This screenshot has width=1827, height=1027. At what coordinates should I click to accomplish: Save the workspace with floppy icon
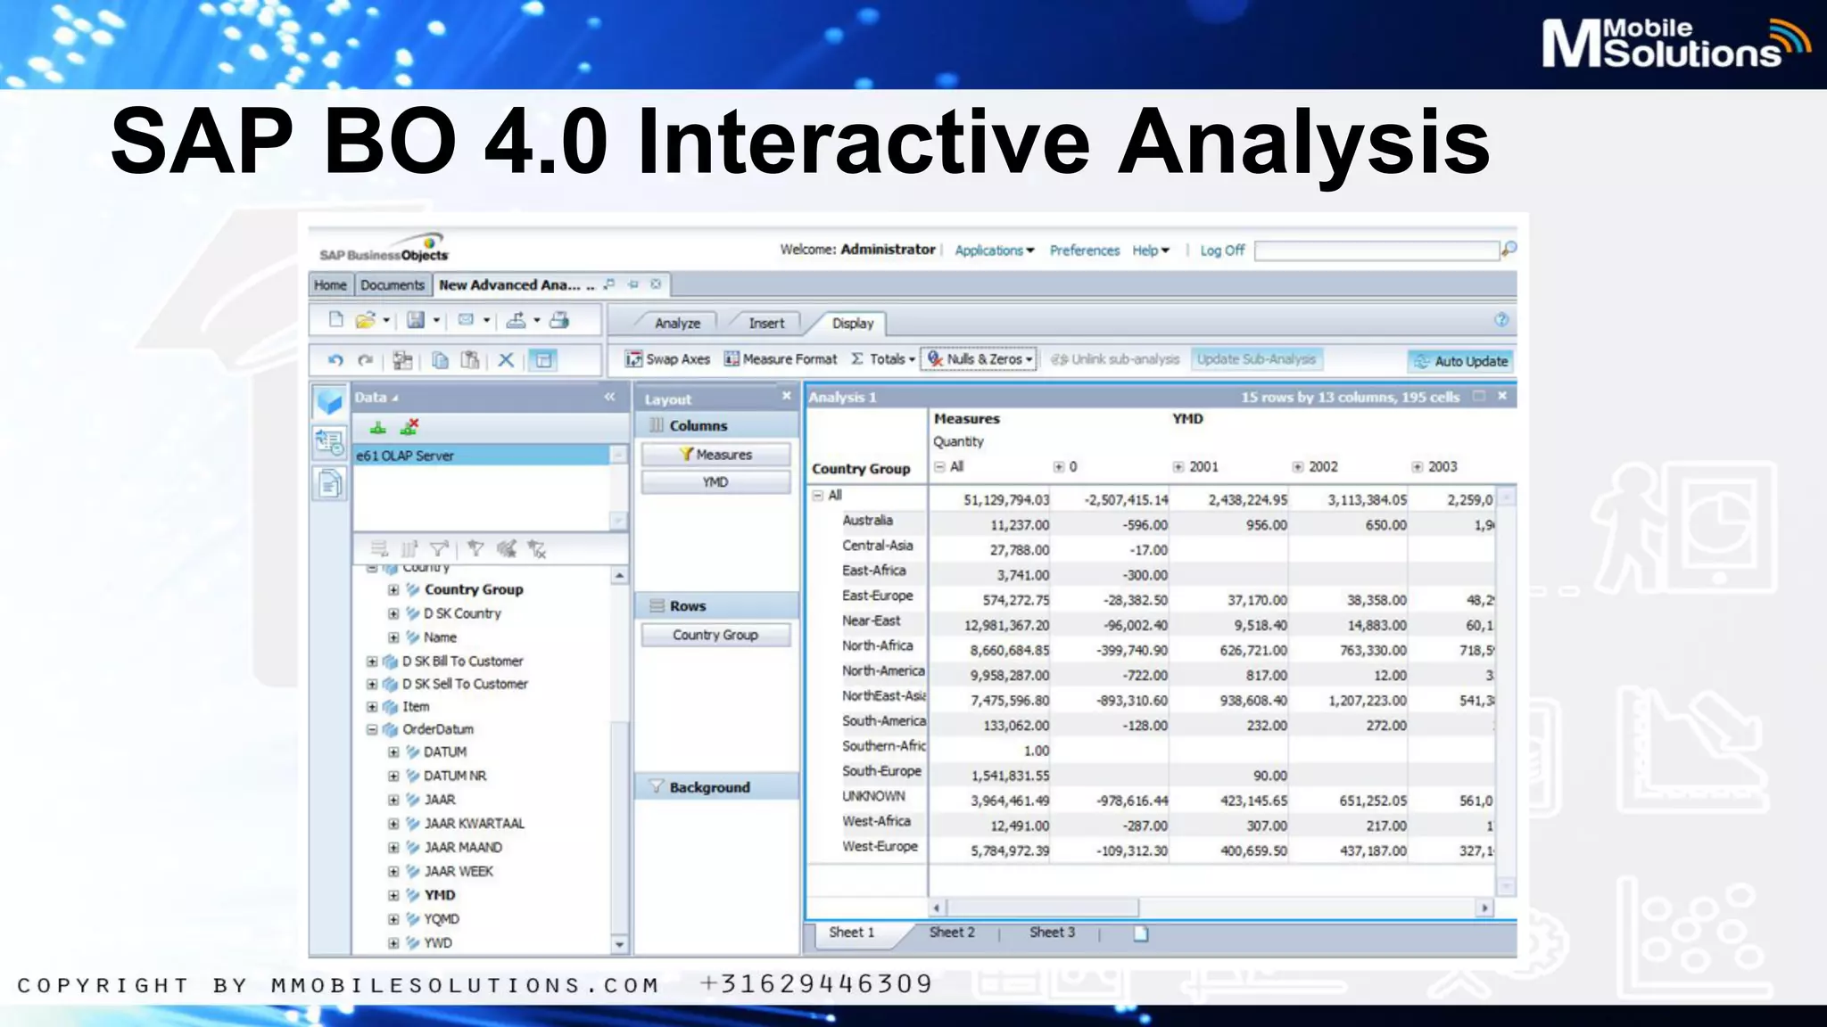click(x=416, y=320)
